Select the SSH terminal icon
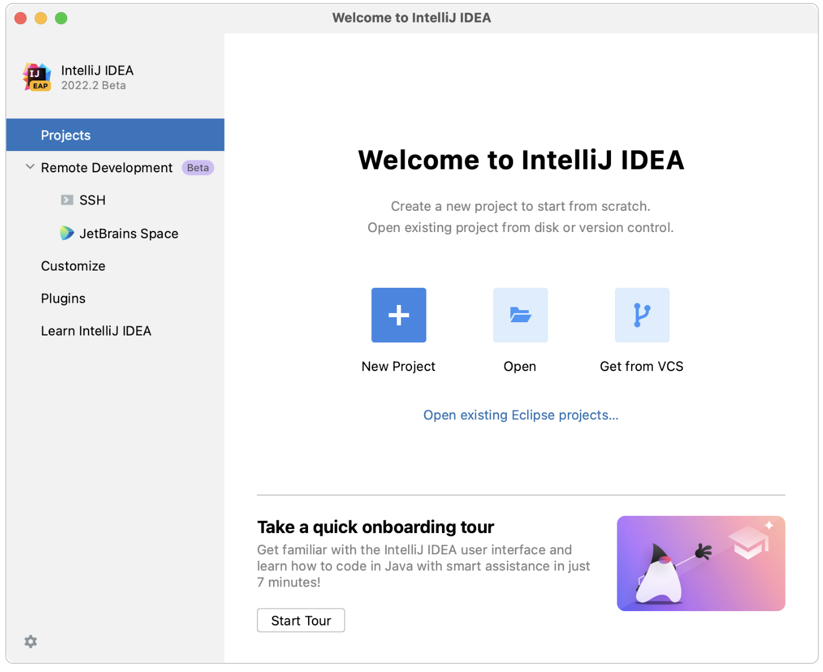 click(67, 200)
